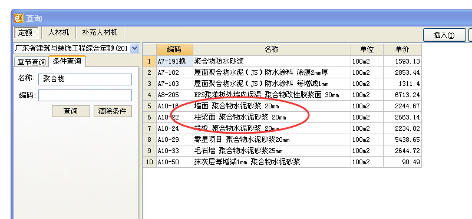Sort by the 编码 column header

[x=174, y=49]
